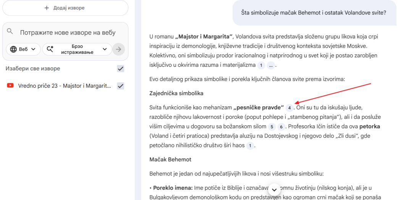401x200 pixels.
Task: Click the scroll-to-bottom chevron button
Action: pos(274,189)
